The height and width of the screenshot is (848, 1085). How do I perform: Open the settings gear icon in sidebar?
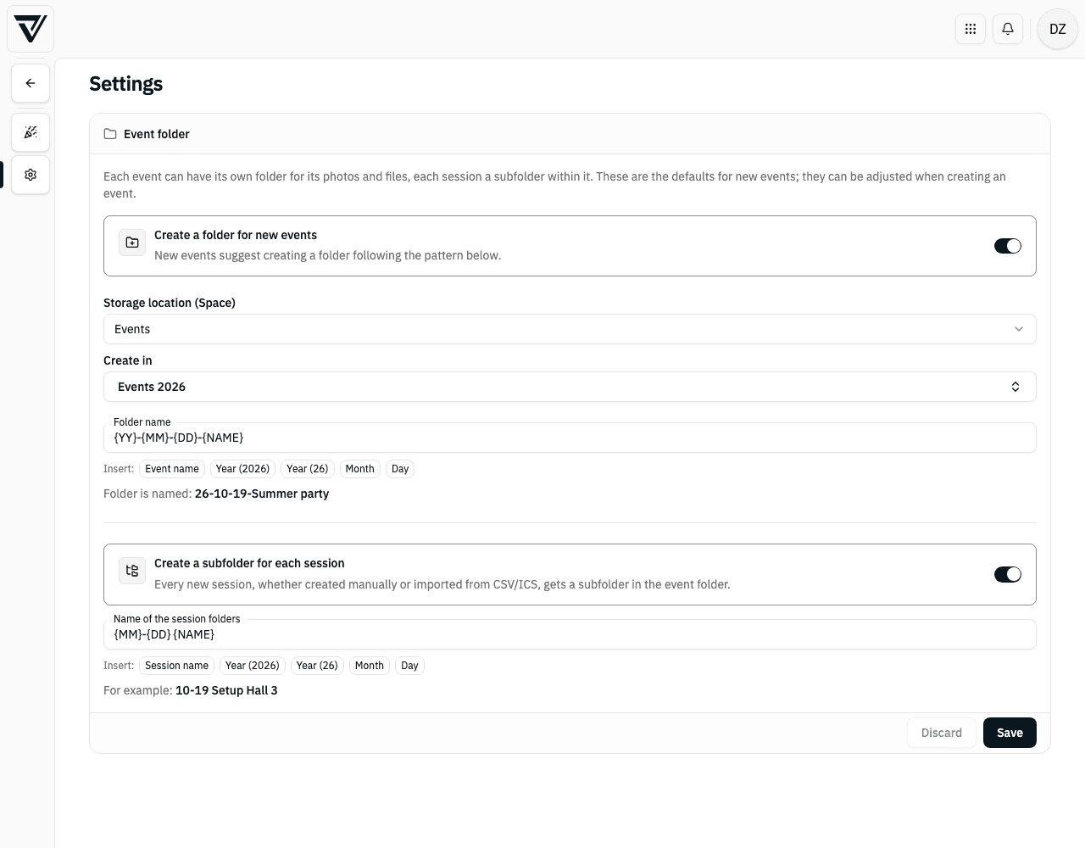point(31,175)
